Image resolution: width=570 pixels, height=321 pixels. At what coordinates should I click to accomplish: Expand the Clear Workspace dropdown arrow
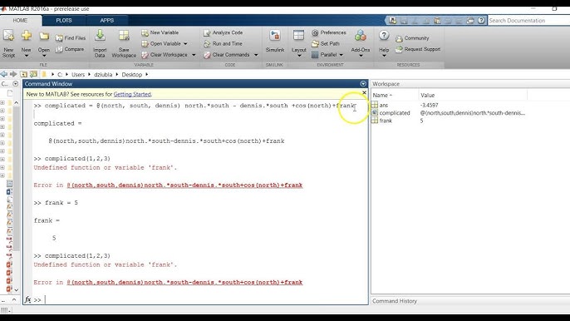pyautogui.click(x=194, y=55)
